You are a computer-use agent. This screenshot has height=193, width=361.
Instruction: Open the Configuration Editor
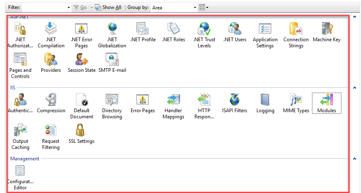(20, 177)
